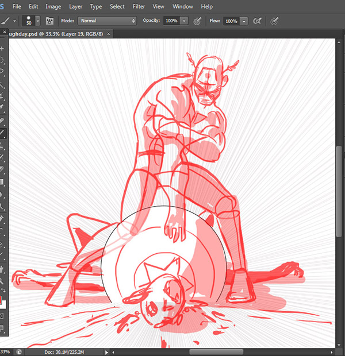This screenshot has height=356, width=345.
Task: Toggle tablet pressure for opacity
Action: [197, 21]
